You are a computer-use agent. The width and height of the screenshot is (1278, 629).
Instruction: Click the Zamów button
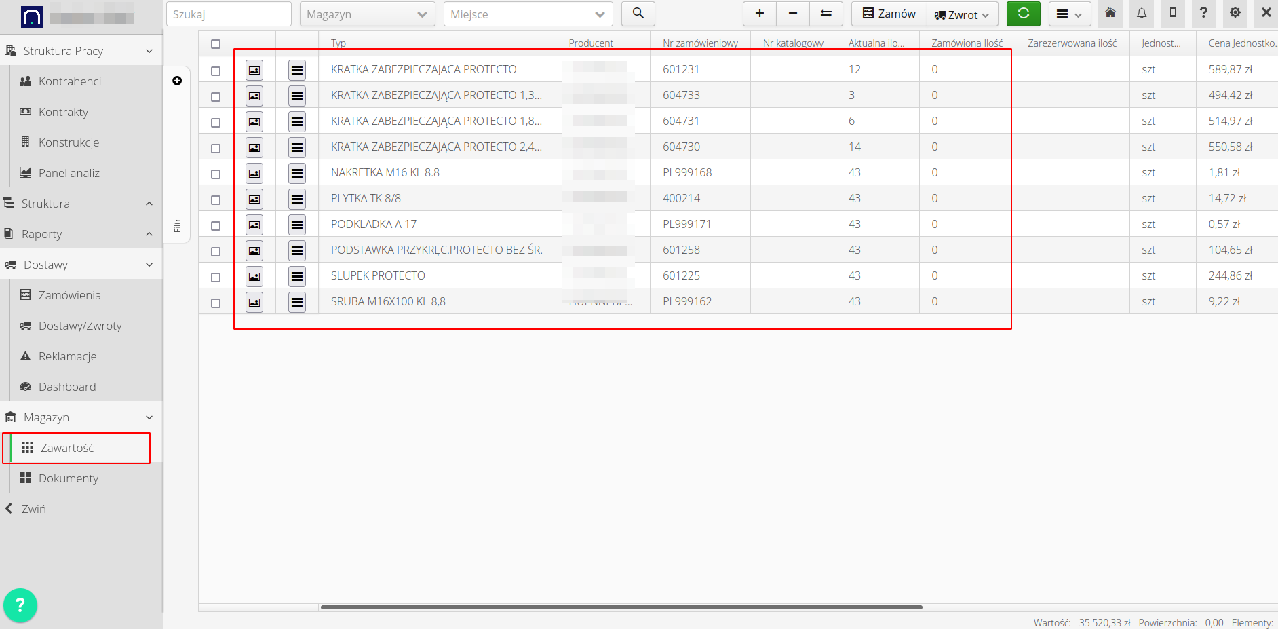click(887, 13)
